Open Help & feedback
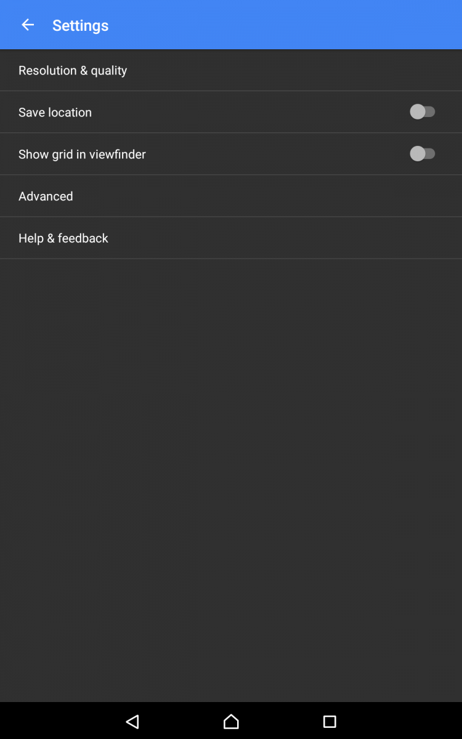 click(x=231, y=238)
